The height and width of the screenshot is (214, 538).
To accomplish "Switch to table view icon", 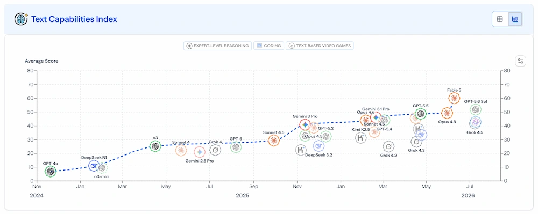I will tap(500, 19).
